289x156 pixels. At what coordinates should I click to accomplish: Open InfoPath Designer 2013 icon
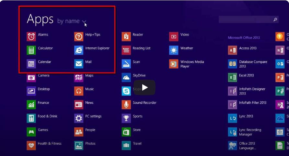coord(232,91)
